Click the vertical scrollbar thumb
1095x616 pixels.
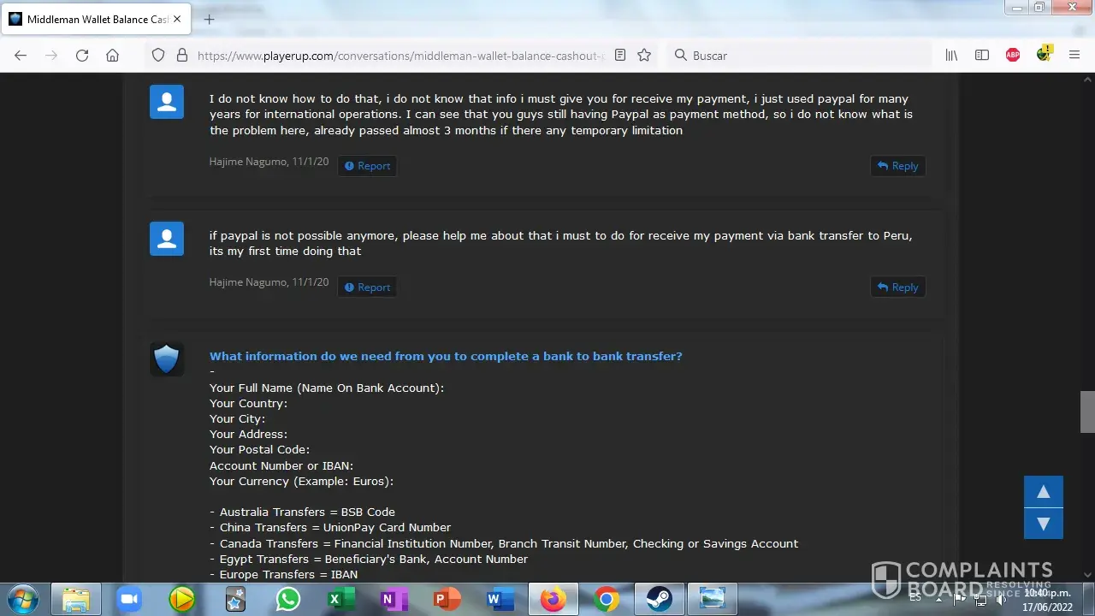coord(1087,412)
